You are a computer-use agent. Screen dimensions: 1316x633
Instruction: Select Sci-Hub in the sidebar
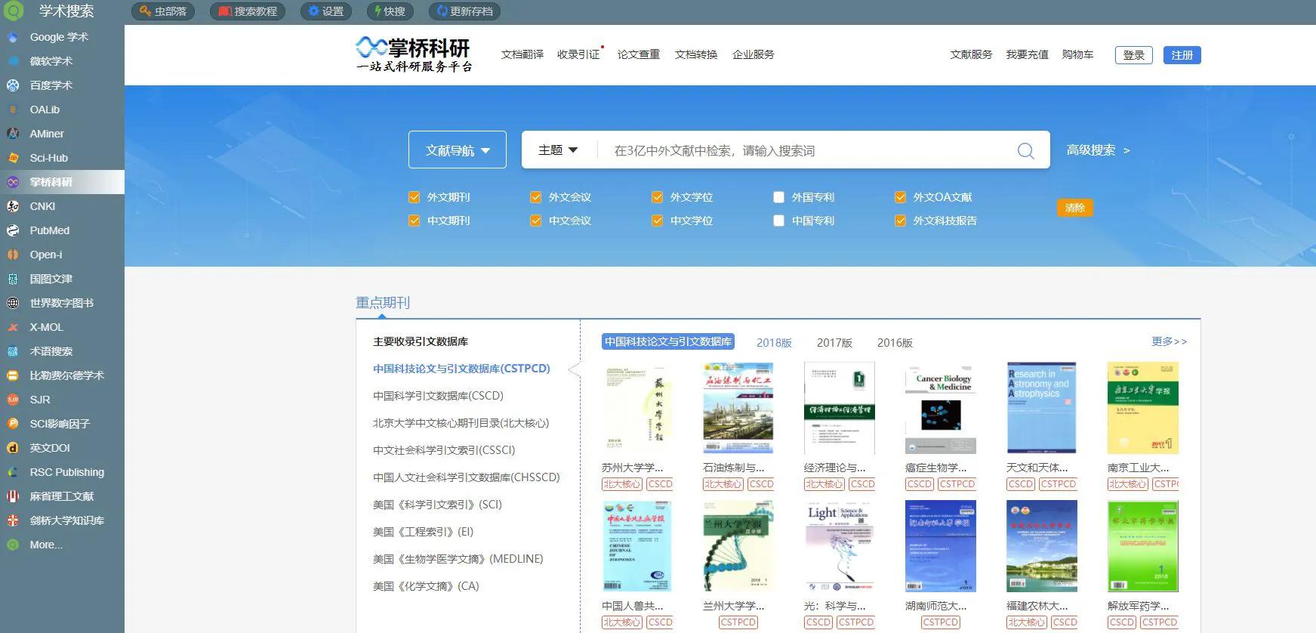(49, 158)
